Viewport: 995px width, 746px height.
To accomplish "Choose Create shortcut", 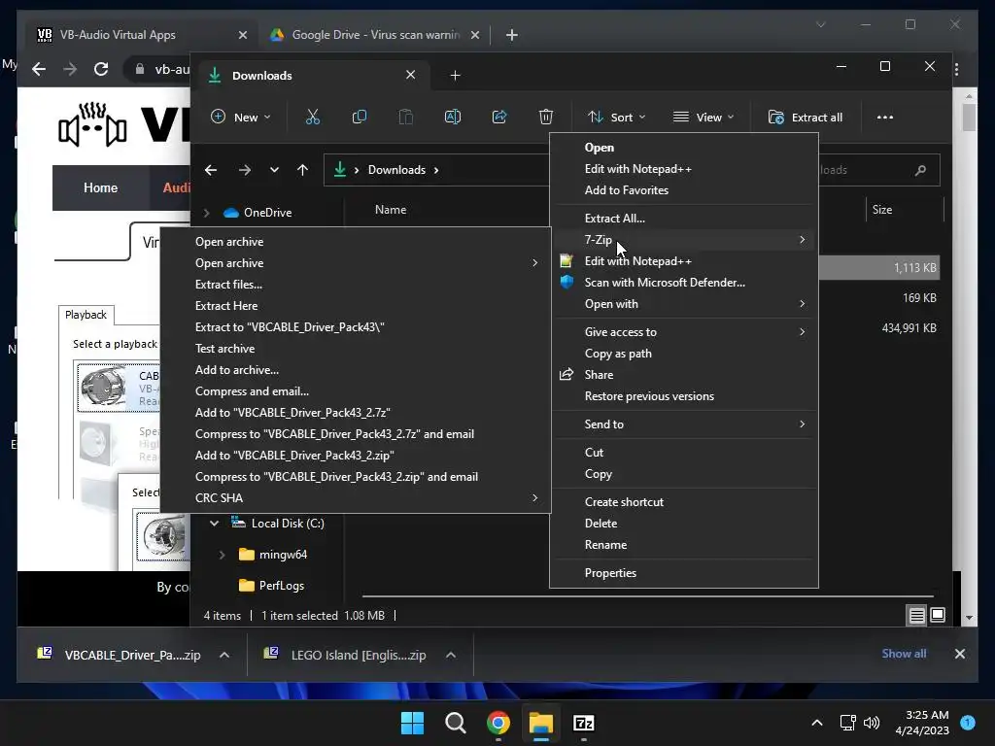I will [684, 502].
